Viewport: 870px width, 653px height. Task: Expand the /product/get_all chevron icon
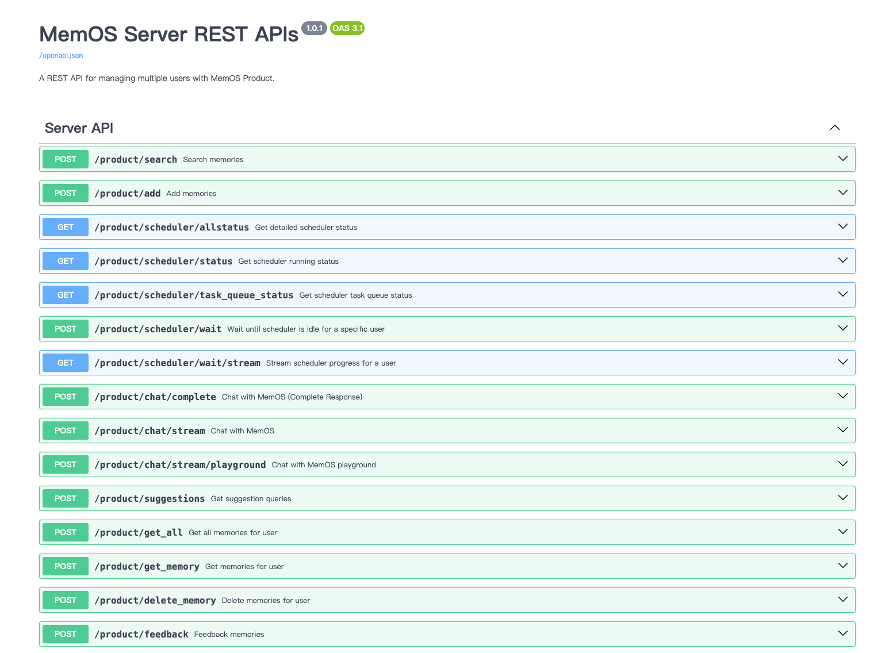pos(842,532)
